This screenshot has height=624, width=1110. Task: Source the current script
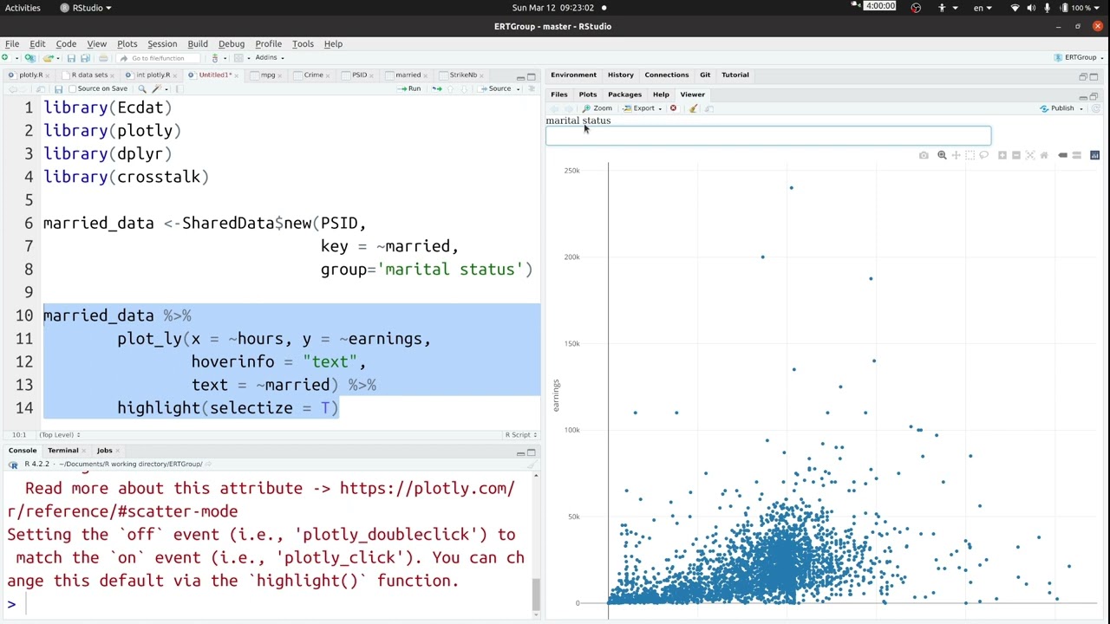494,88
